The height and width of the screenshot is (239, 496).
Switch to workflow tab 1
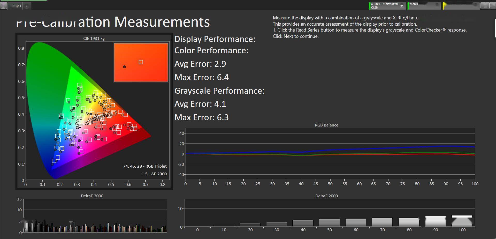15,6
